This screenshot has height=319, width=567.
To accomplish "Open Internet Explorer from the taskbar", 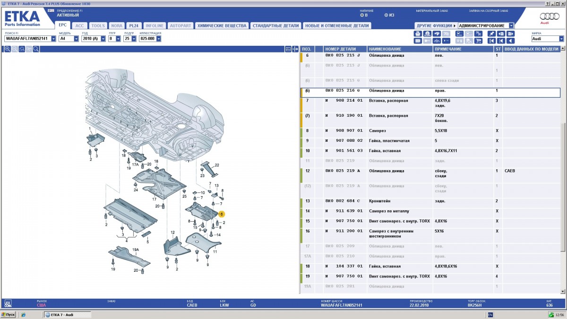I will [23, 315].
